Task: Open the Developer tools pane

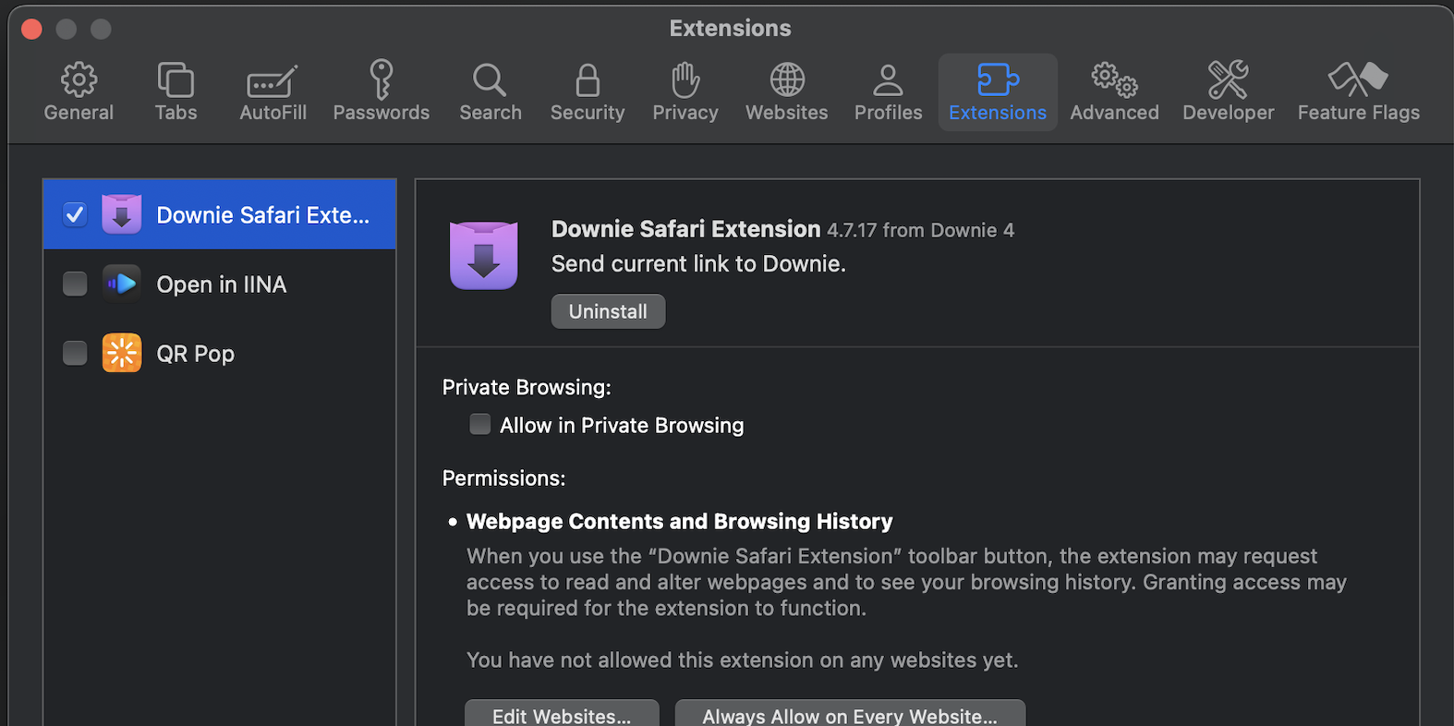Action: (1228, 91)
